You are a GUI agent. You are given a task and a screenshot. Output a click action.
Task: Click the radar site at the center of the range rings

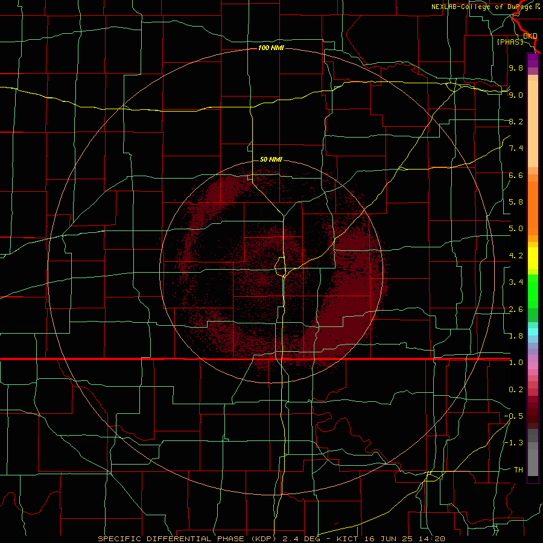(271, 271)
